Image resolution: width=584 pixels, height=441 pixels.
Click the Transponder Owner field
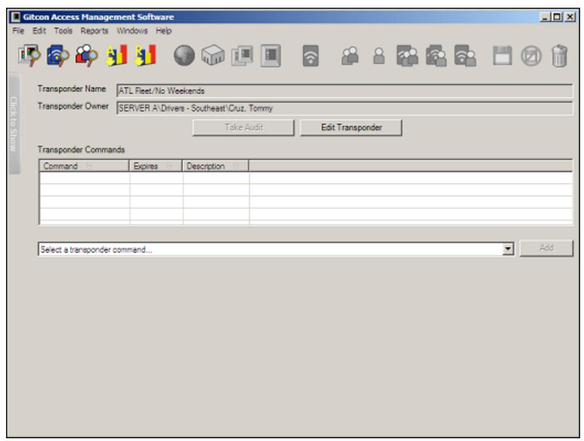(x=344, y=108)
